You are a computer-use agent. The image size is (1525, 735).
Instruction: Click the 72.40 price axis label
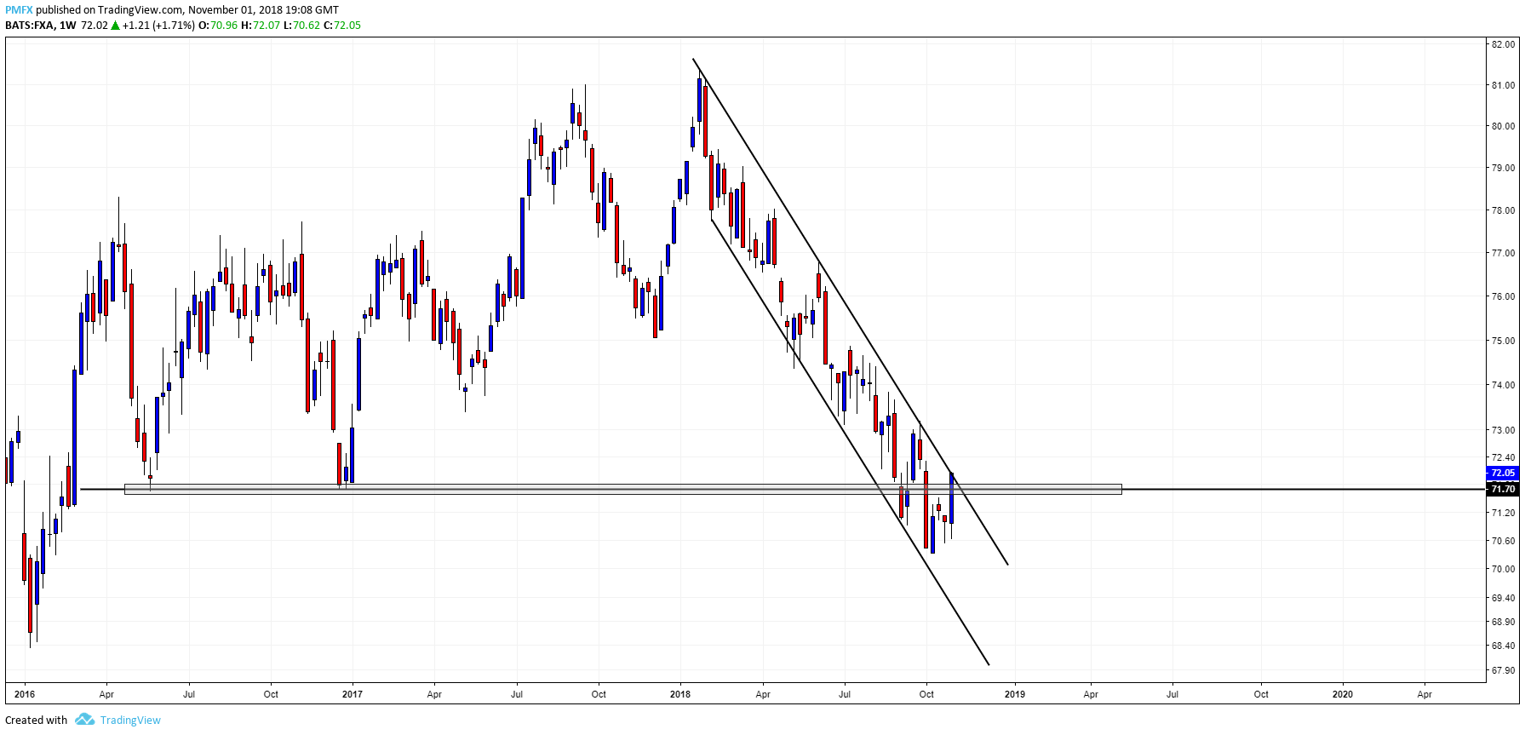pos(1503,457)
